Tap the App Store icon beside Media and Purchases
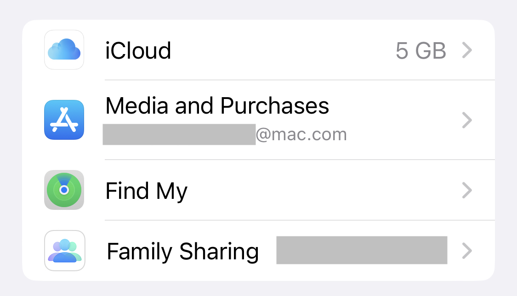The height and width of the screenshot is (296, 517). 64,120
